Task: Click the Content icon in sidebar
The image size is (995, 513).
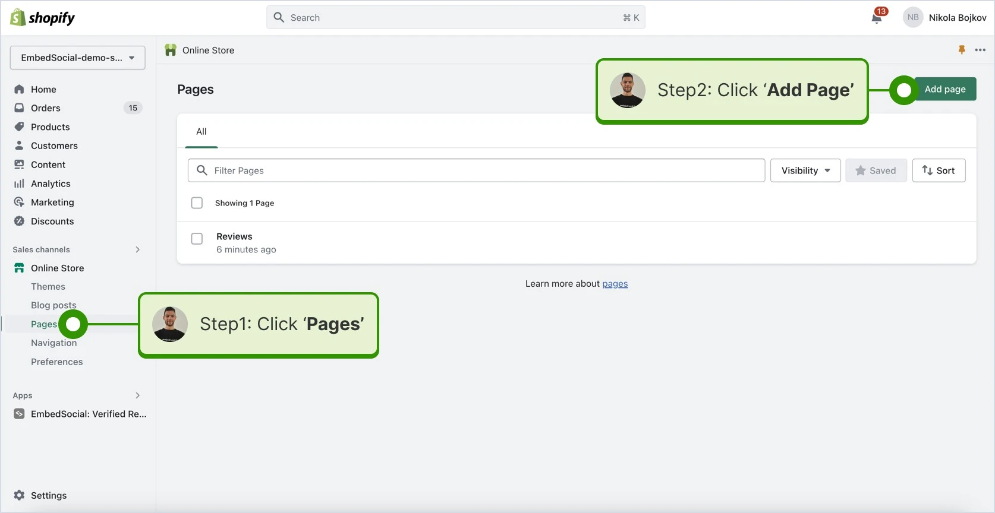Action: click(19, 164)
